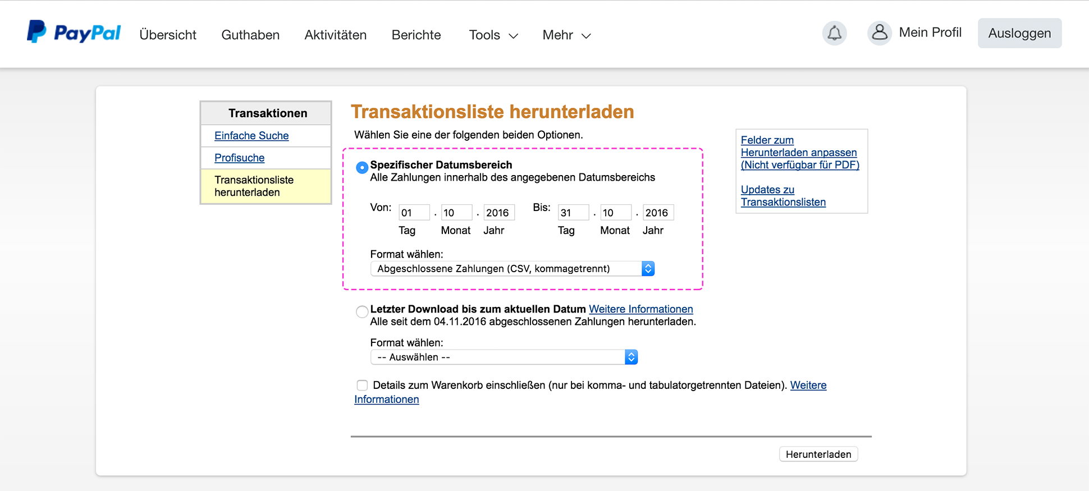
Task: Open Einfache Suche in sidebar
Action: click(x=251, y=135)
